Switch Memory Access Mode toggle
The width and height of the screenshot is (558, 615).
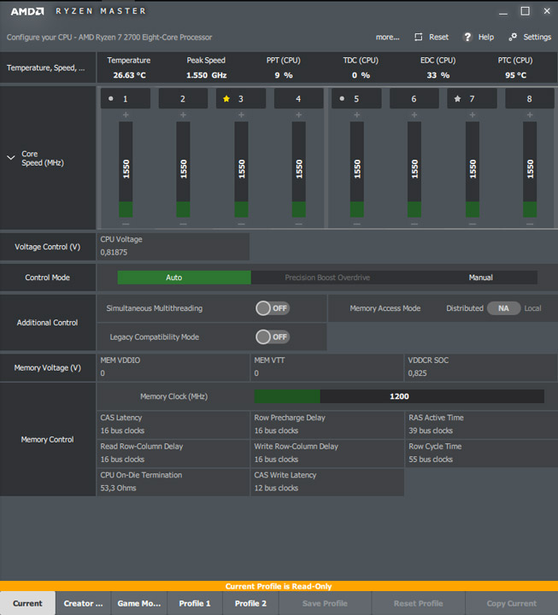click(x=503, y=308)
